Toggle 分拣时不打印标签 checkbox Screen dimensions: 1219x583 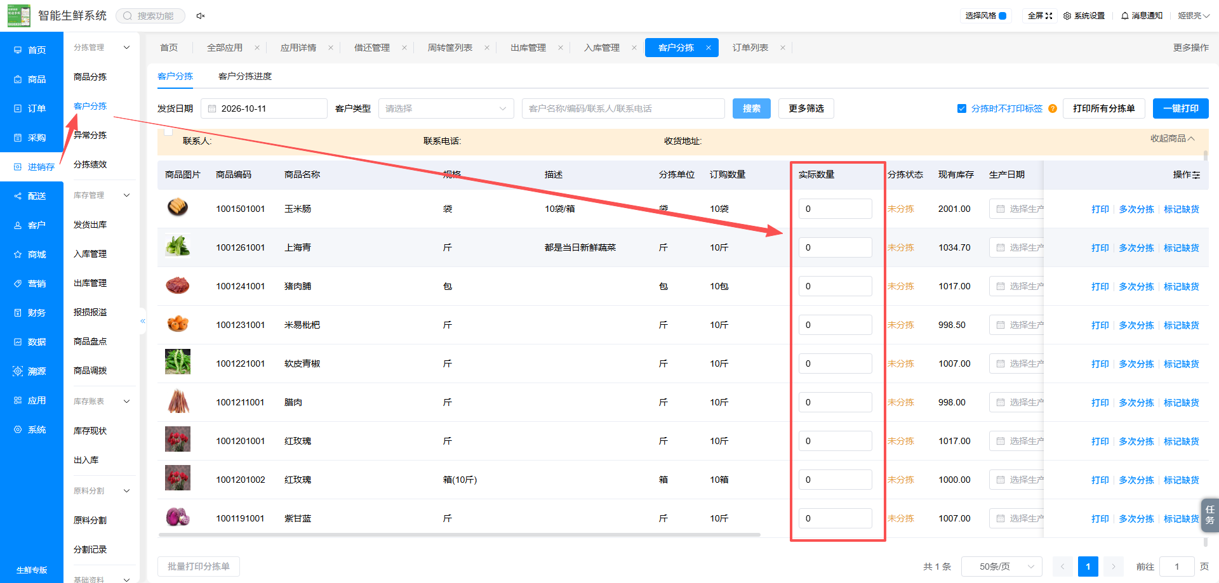click(x=962, y=108)
